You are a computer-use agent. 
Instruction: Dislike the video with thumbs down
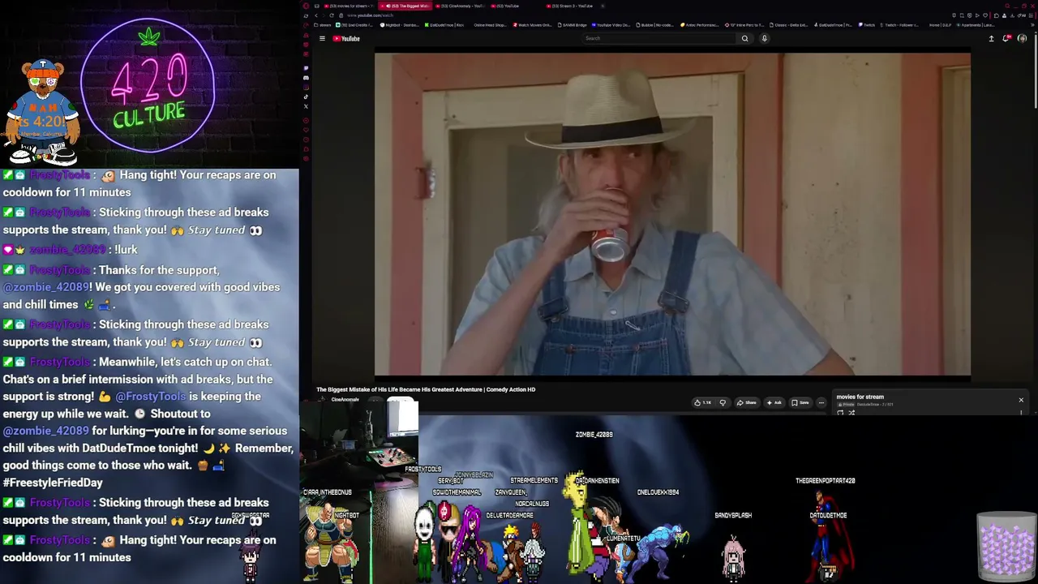(723, 402)
